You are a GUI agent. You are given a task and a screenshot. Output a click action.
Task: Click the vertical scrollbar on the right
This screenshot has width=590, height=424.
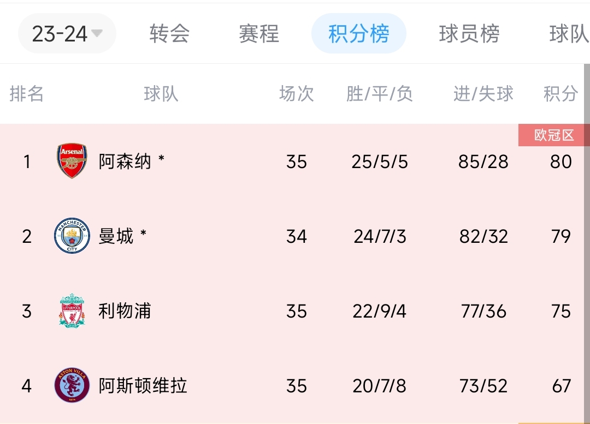click(x=587, y=218)
